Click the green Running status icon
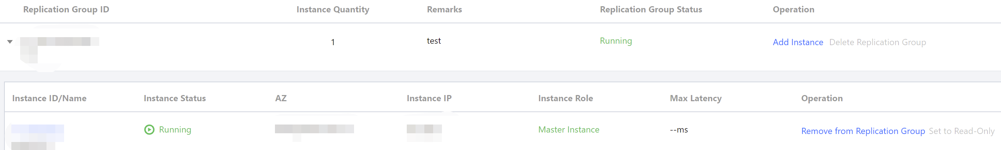This screenshot has width=1001, height=150. coord(149,130)
